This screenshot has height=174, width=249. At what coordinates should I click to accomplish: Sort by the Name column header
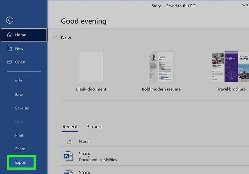(84, 141)
